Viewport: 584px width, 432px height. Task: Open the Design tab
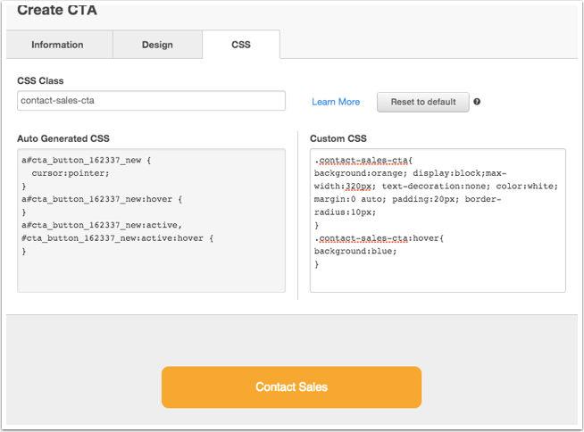[157, 45]
